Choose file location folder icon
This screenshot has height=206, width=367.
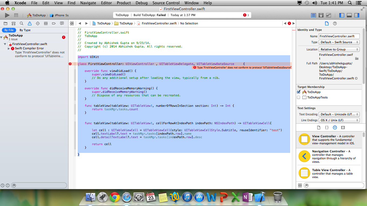pyautogui.click(x=357, y=58)
